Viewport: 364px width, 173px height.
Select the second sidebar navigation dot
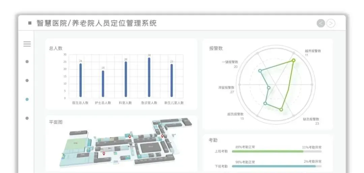(x=27, y=80)
